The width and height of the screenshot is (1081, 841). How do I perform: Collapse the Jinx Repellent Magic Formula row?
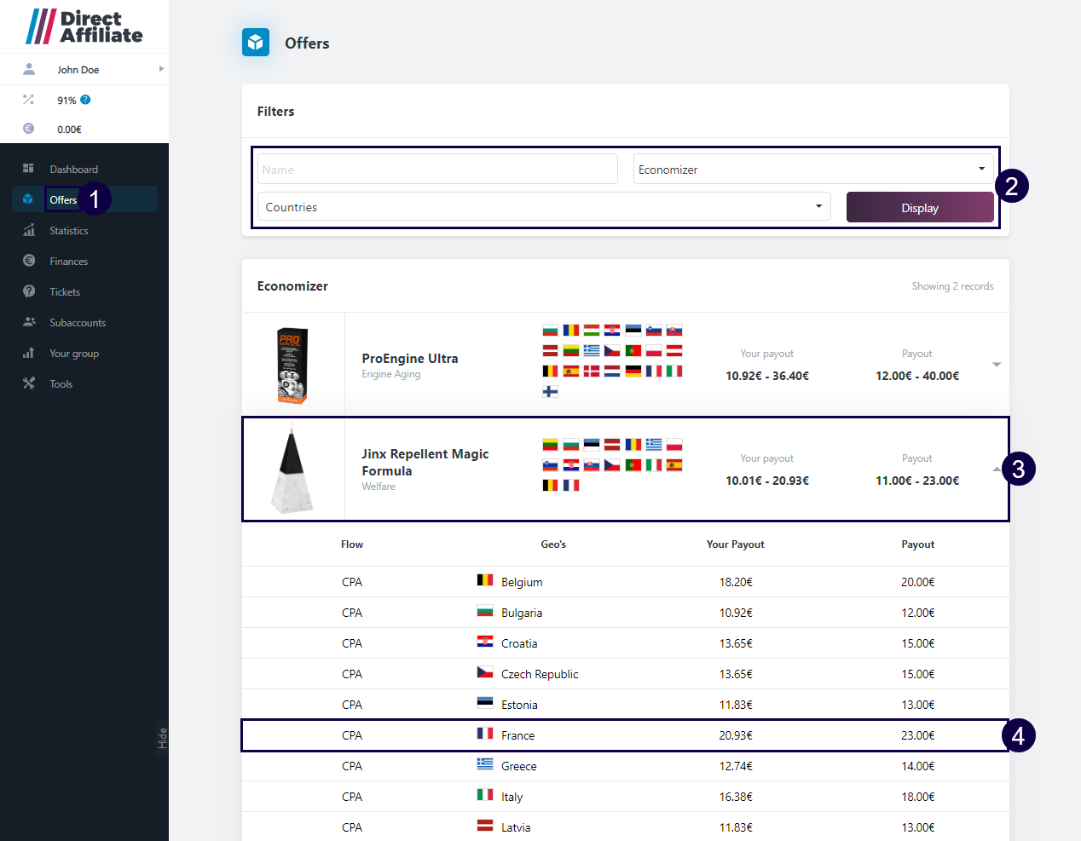996,469
